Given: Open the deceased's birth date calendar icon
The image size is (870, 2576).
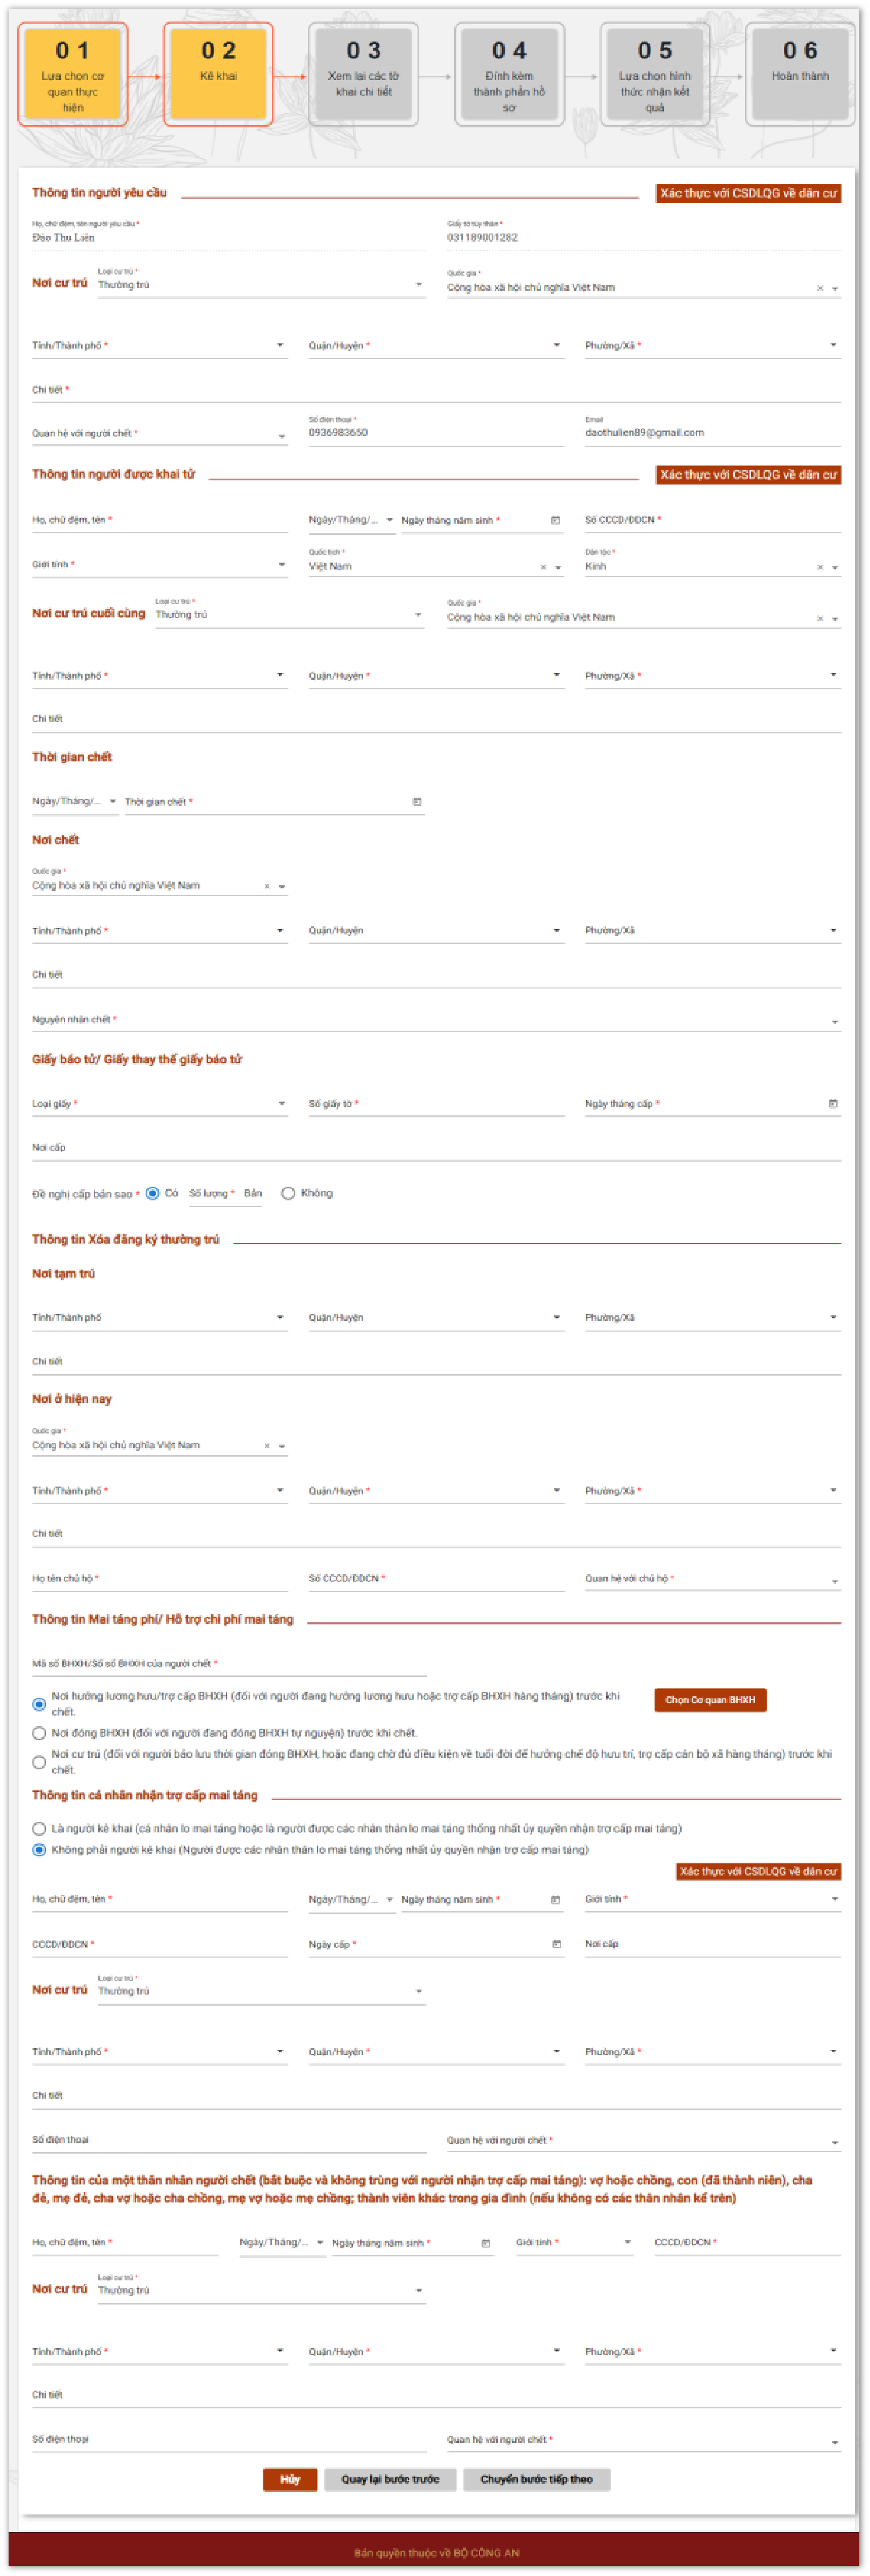Looking at the screenshot, I should pyautogui.click(x=556, y=520).
